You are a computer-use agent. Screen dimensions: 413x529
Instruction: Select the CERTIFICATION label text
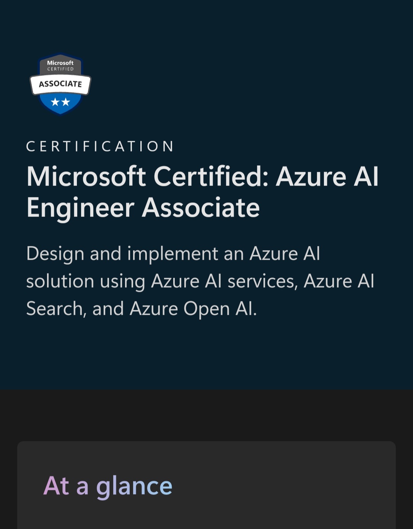100,146
